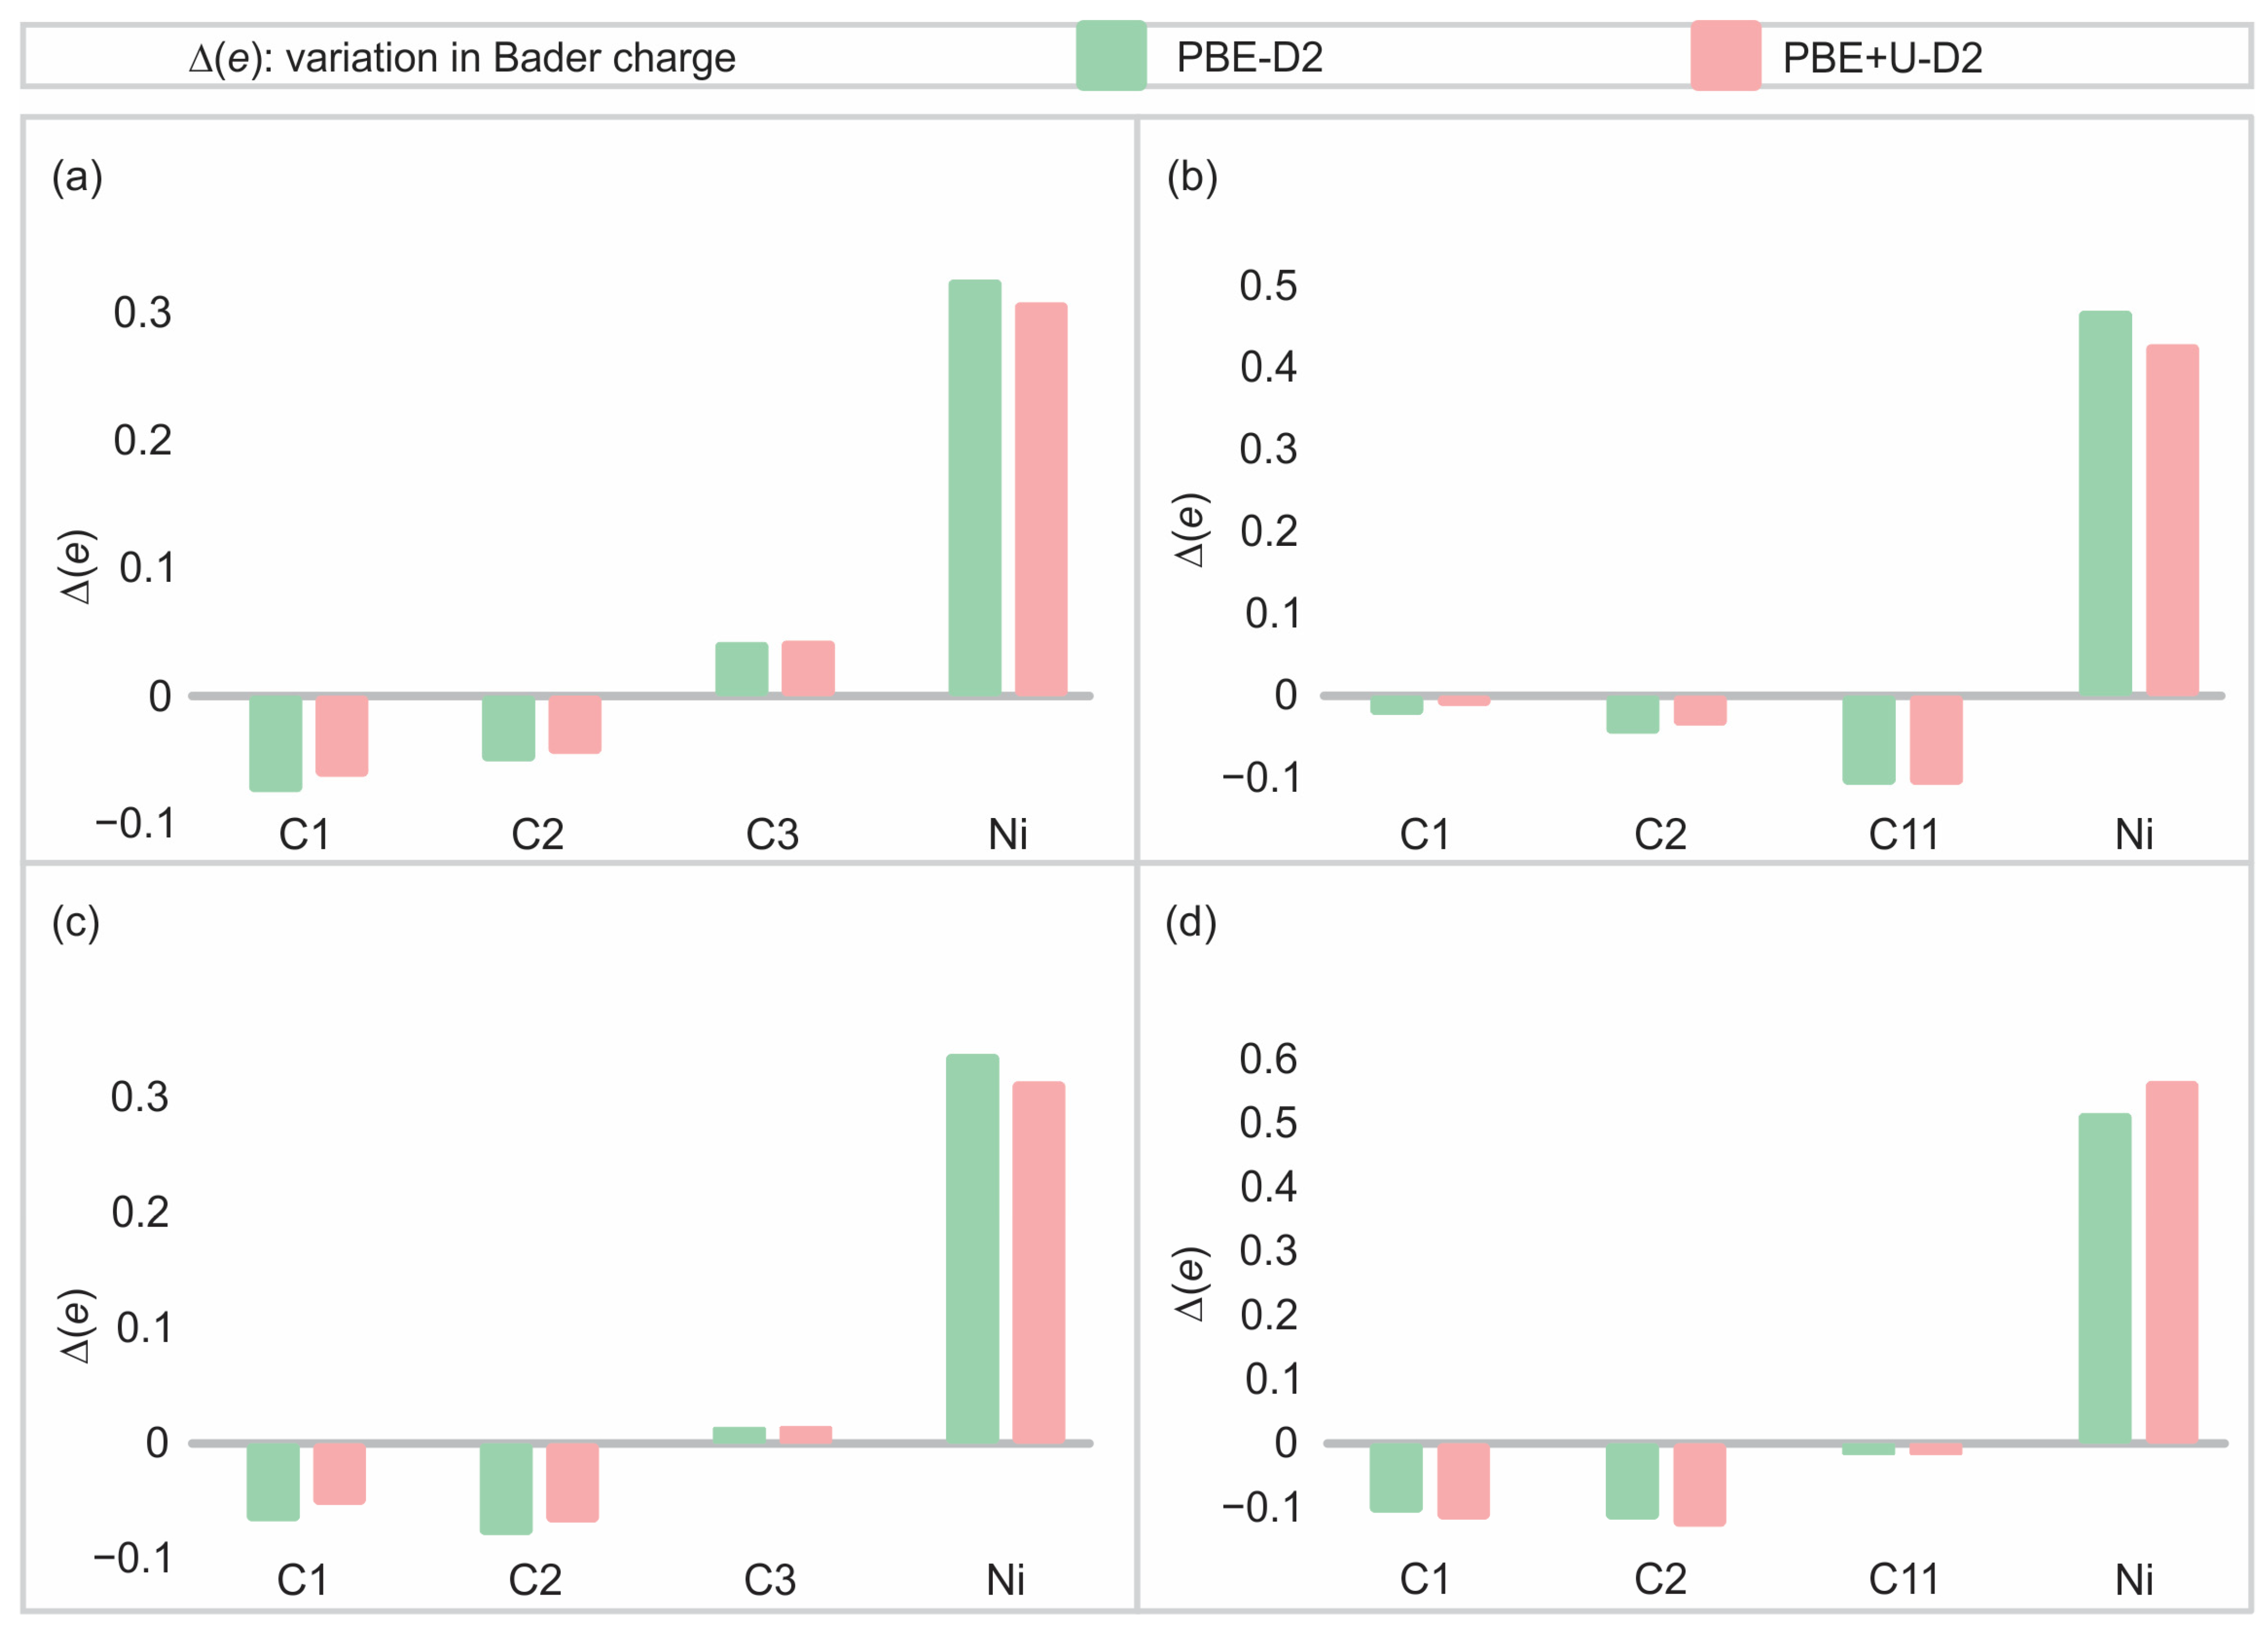Screen dimensions: 2268x1635
Task: Pick the green C2 bar in panel (d)
Action: 1632,1480
